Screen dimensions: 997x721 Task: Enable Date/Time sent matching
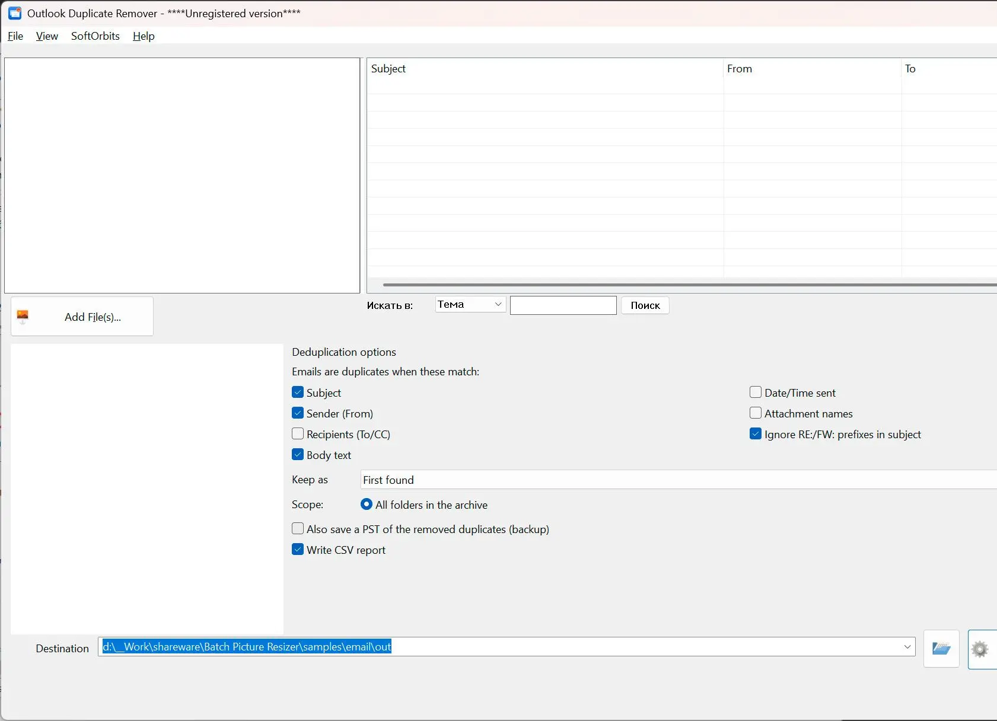pyautogui.click(x=756, y=393)
